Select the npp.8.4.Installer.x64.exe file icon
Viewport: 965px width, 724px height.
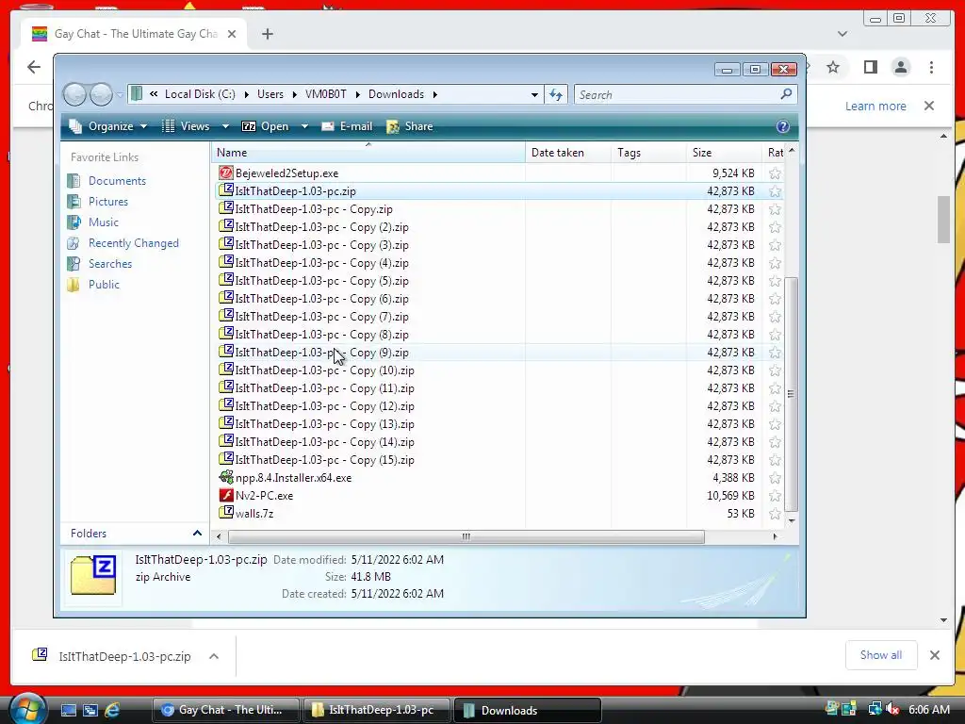pos(226,477)
